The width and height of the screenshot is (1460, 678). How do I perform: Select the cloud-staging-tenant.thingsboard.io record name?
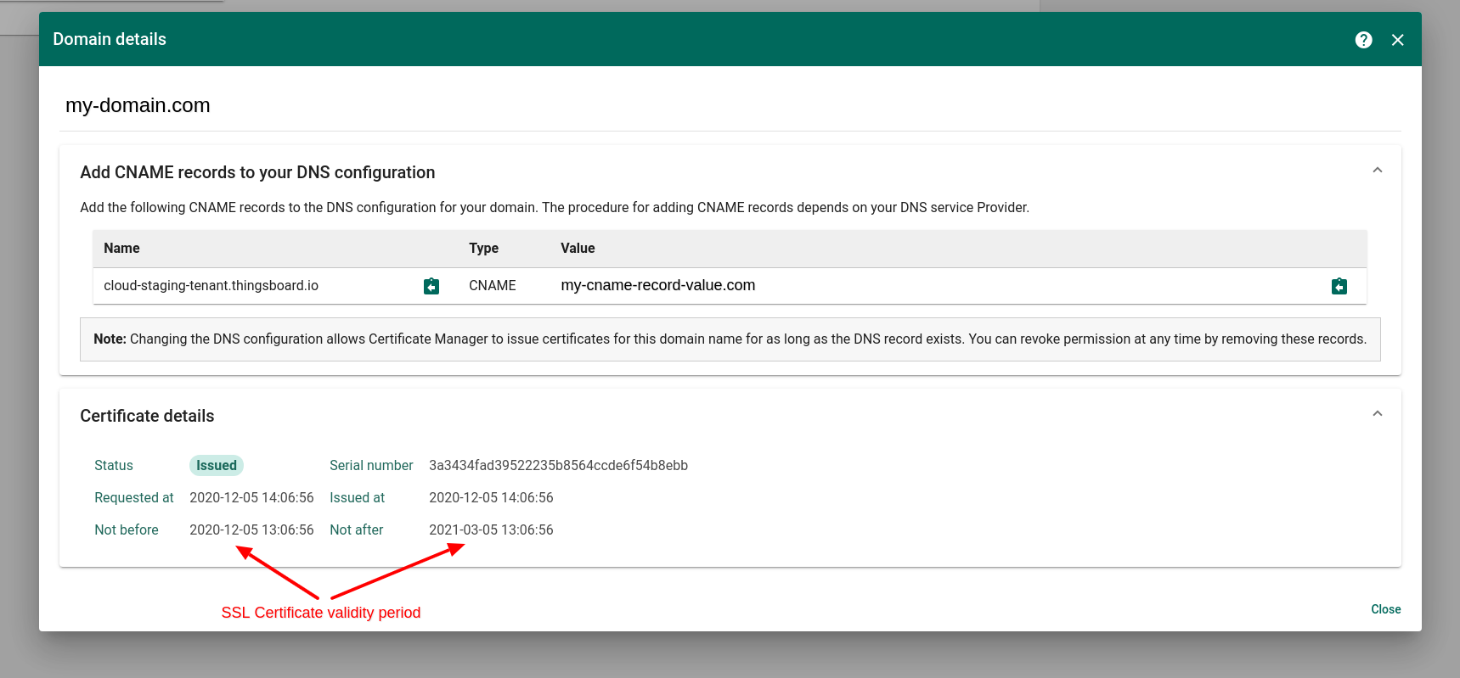(x=211, y=286)
